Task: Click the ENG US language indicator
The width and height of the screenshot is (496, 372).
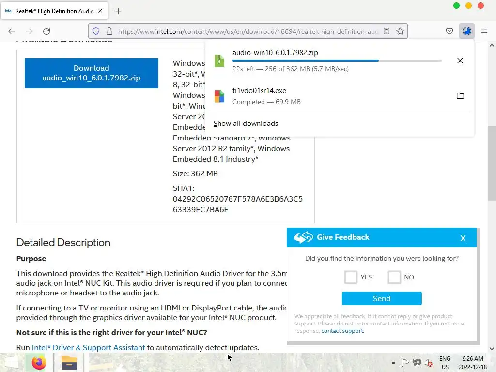Action: 445,363
